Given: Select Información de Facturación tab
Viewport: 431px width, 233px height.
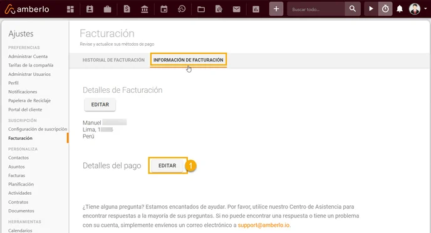Looking at the screenshot, I should click(x=189, y=60).
